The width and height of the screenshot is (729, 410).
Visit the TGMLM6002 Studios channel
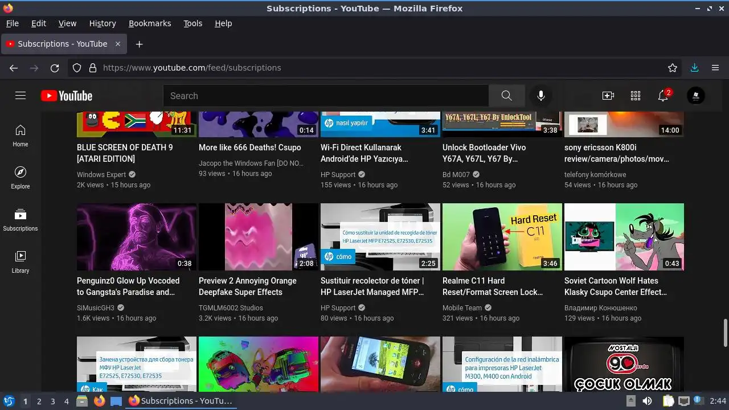pyautogui.click(x=231, y=308)
